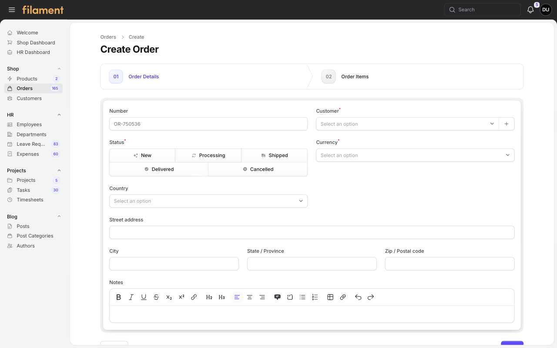Set order status to Cancelled
This screenshot has height=348, width=557.
pos(258,169)
